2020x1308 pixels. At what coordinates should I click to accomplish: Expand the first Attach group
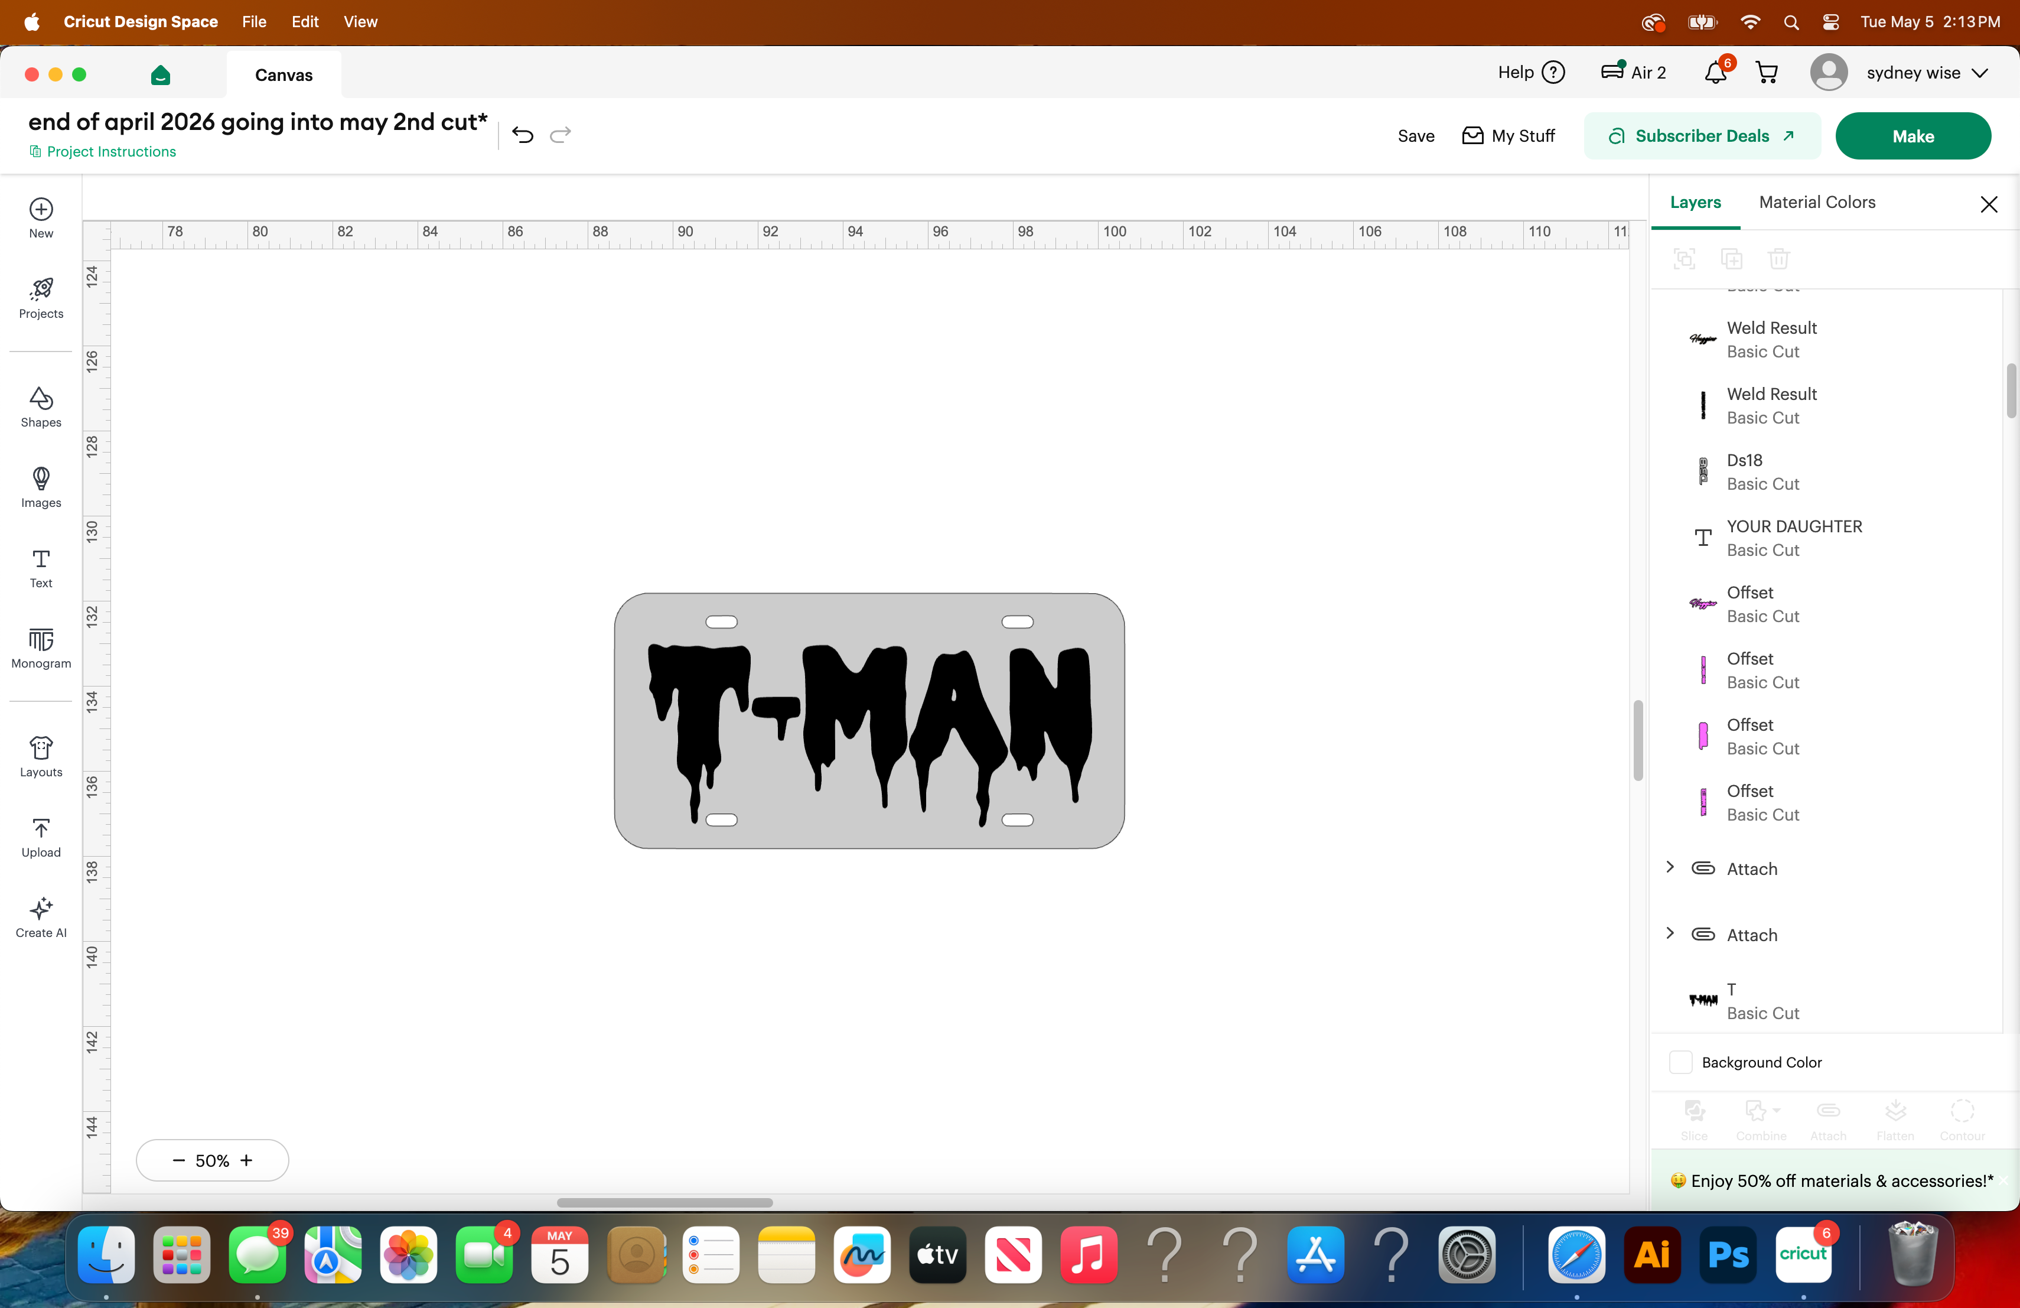click(x=1670, y=867)
